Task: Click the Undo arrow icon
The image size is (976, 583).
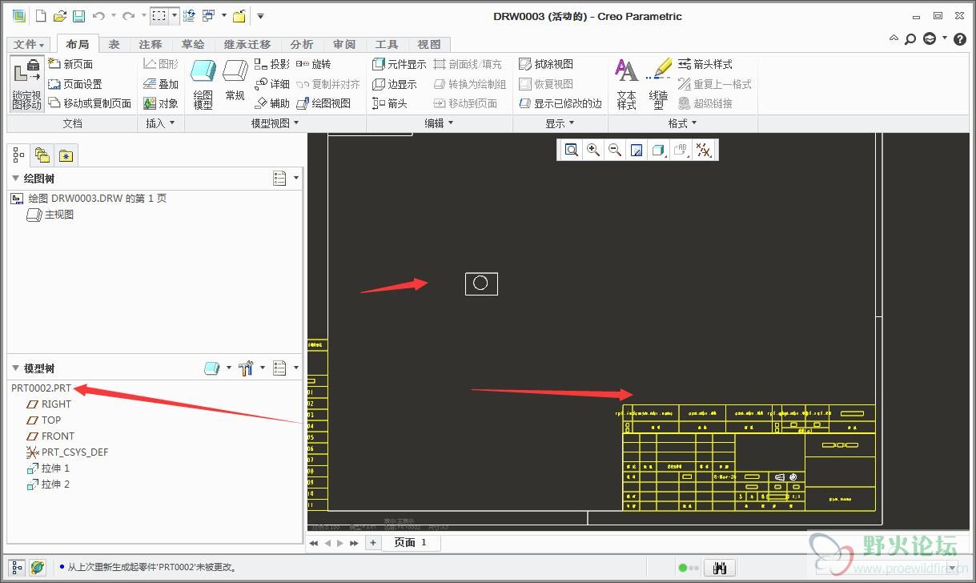Action: coord(98,15)
